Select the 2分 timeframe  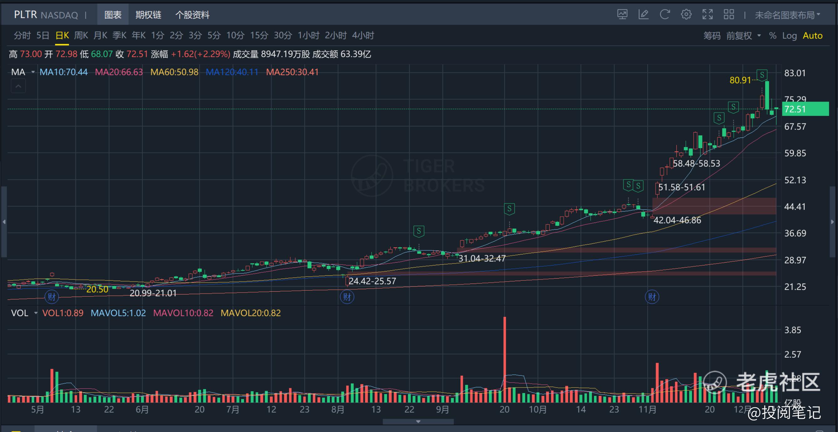[176, 35]
